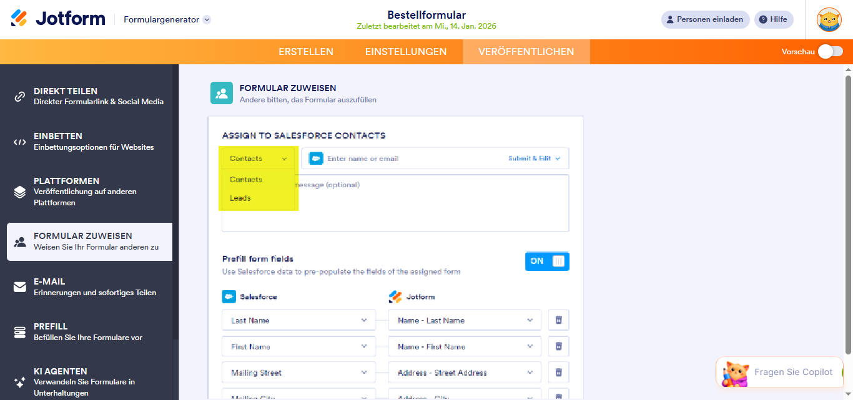Open the First Name Salesforce field dropdown

[x=298, y=346]
